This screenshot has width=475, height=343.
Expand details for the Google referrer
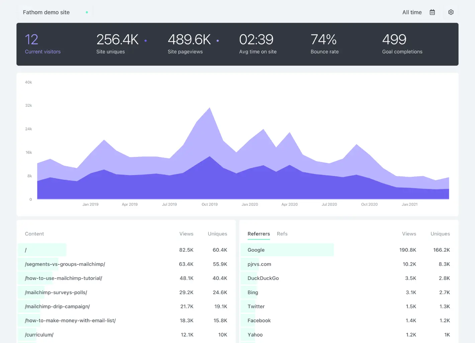pyautogui.click(x=256, y=250)
